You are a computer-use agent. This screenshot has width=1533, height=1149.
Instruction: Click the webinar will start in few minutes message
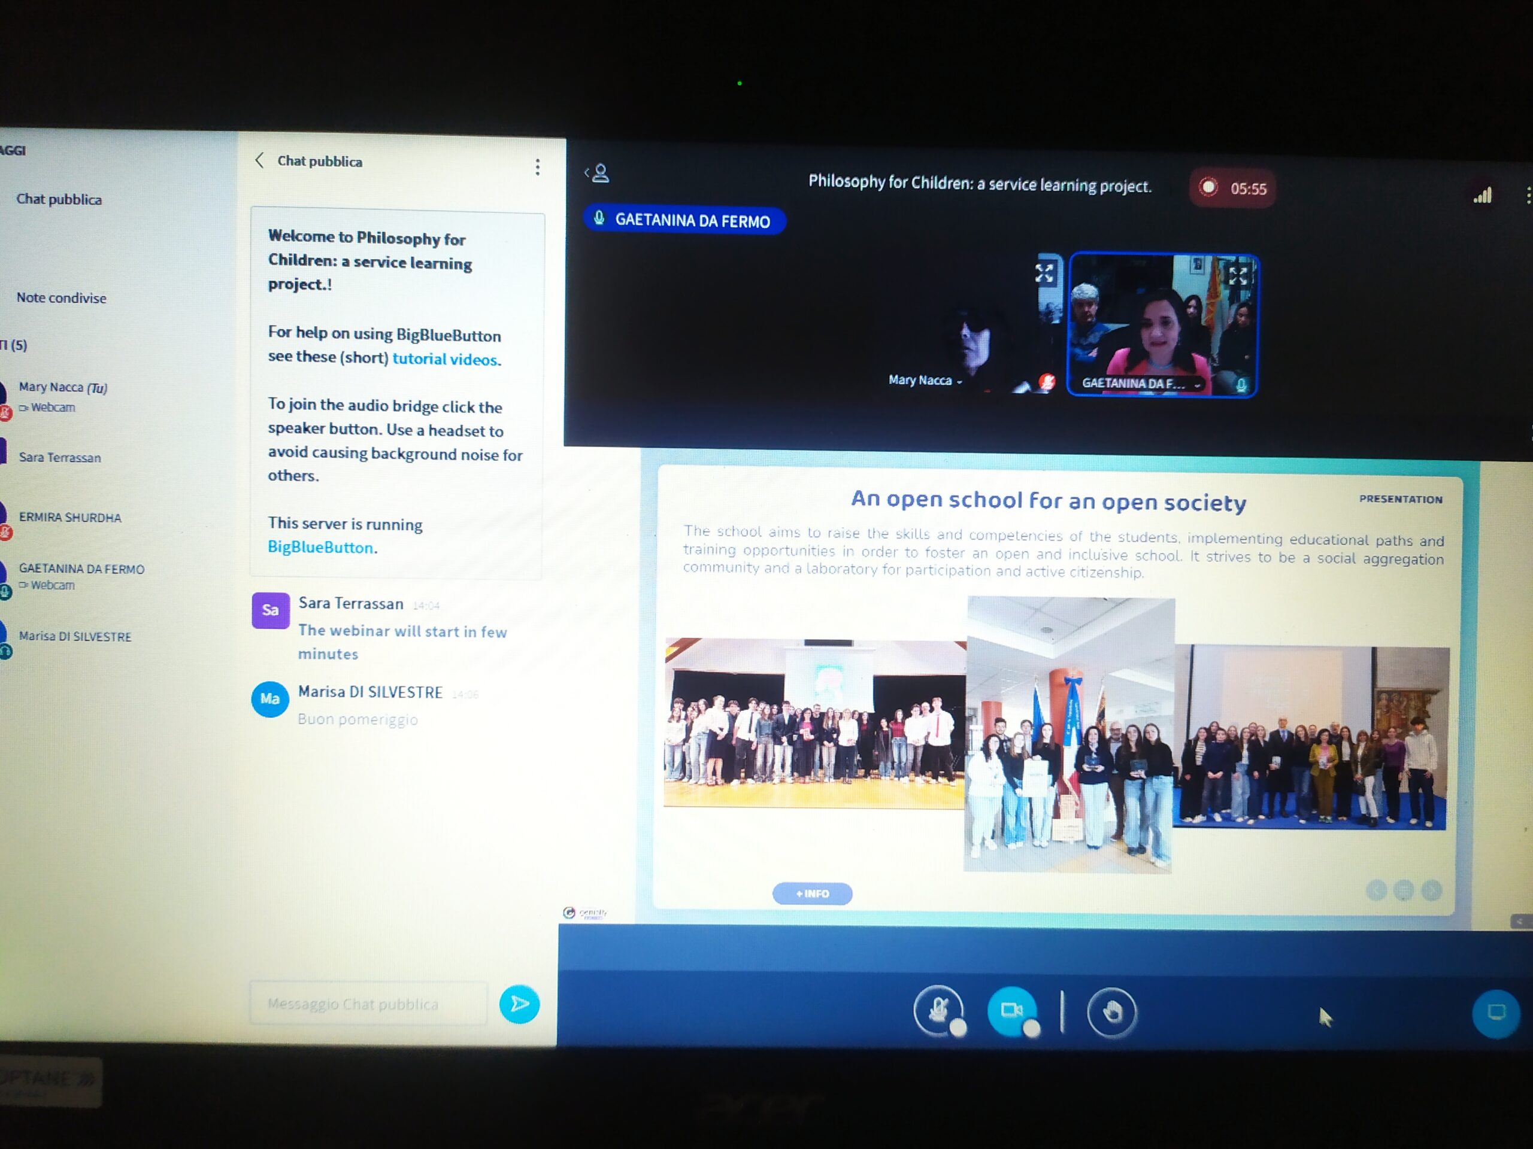point(402,642)
